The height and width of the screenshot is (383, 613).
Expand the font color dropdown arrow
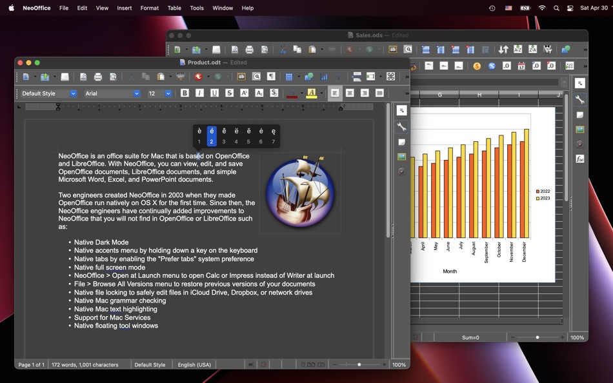pos(302,93)
